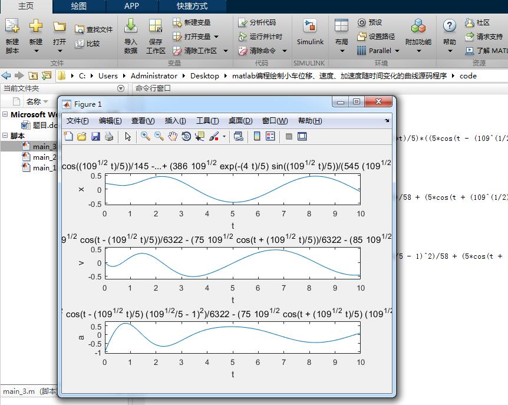The width and height of the screenshot is (508, 405).
Task: Launch Simulink from the ribbon
Action: (x=310, y=32)
